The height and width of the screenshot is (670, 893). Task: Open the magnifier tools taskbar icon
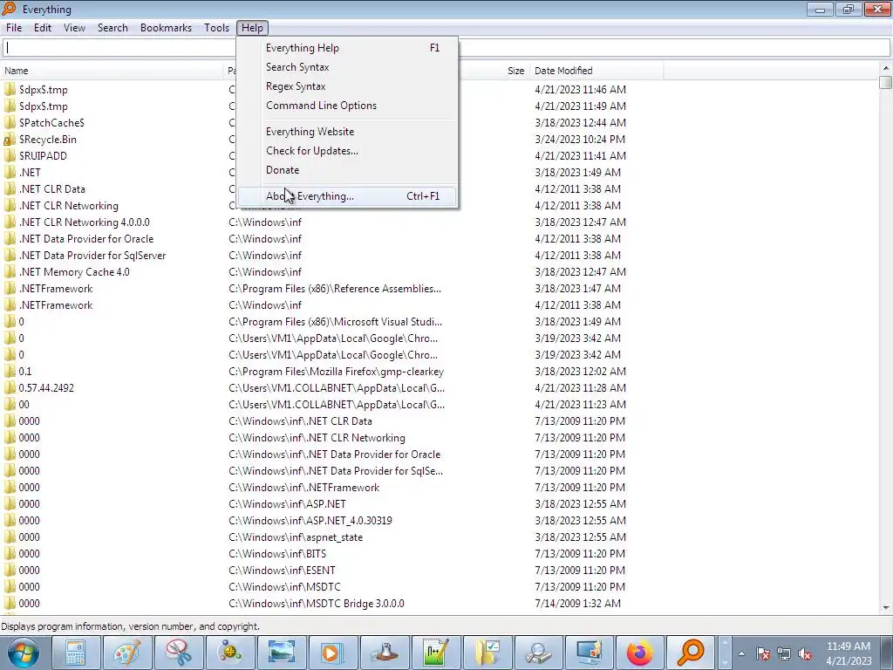(538, 653)
